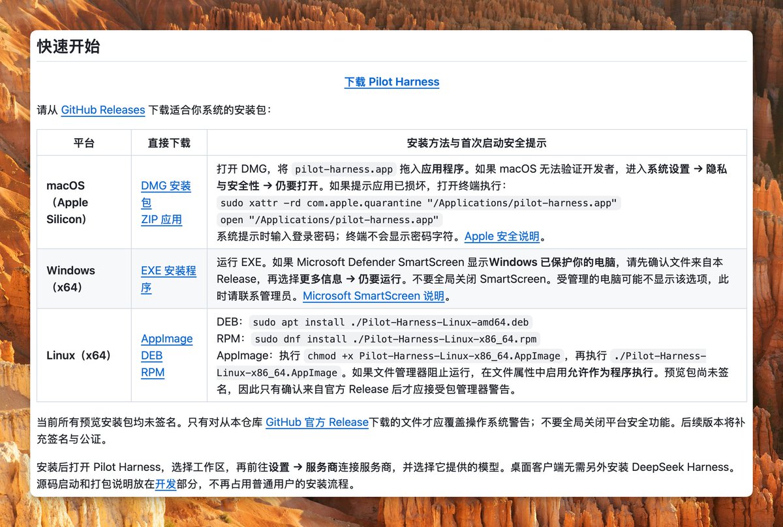Open the Microsoft SmartScreen 说明 link
The image size is (783, 527).
coord(374,296)
